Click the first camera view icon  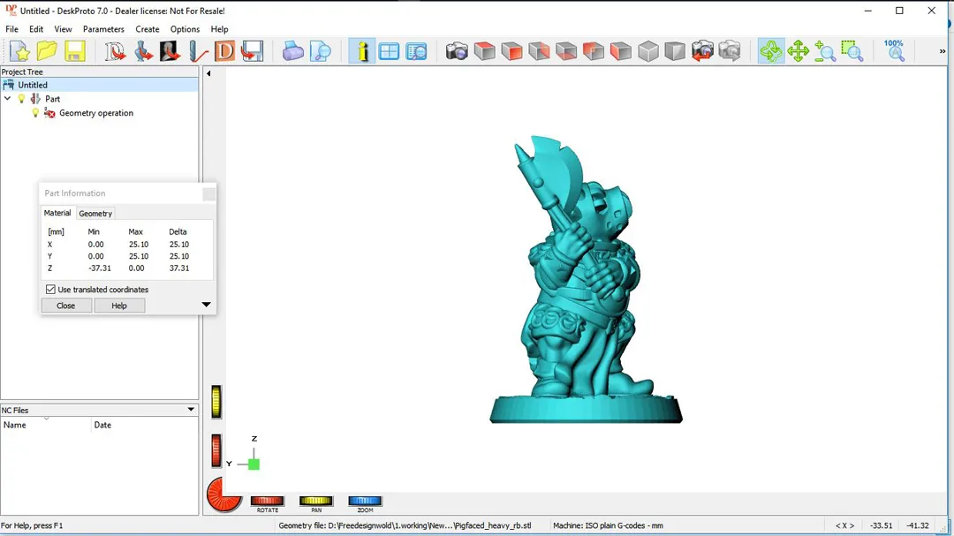(457, 51)
